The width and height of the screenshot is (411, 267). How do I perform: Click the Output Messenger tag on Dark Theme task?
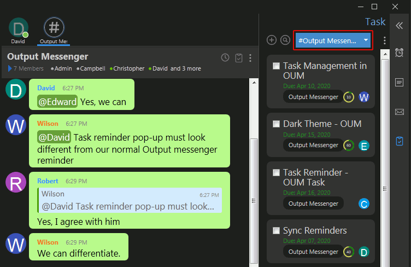tap(313, 145)
